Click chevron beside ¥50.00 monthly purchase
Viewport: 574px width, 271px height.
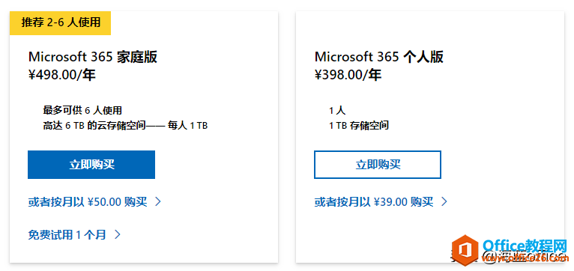158,201
